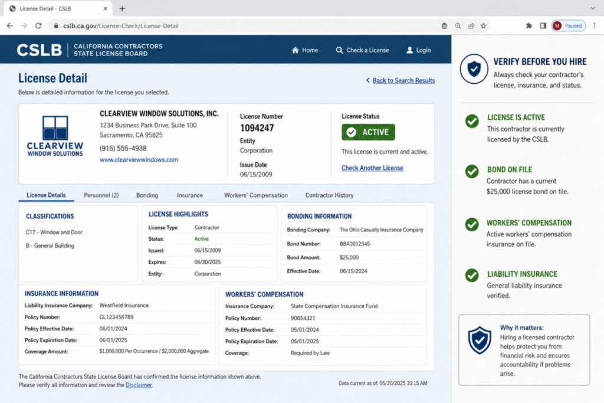Go back using the browser back arrow
The width and height of the screenshot is (604, 403).
(x=10, y=26)
